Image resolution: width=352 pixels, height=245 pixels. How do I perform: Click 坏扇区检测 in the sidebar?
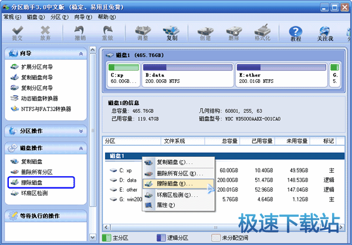[29, 193]
